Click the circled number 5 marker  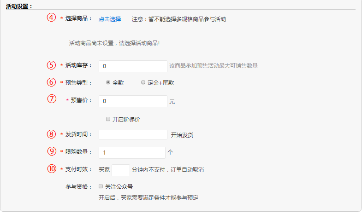tap(51, 65)
